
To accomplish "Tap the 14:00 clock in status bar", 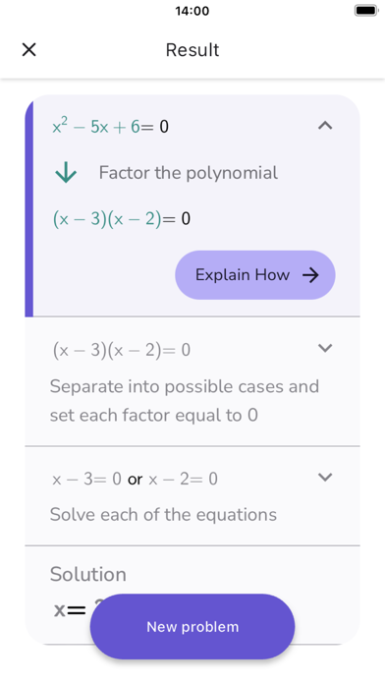I will tap(192, 11).
